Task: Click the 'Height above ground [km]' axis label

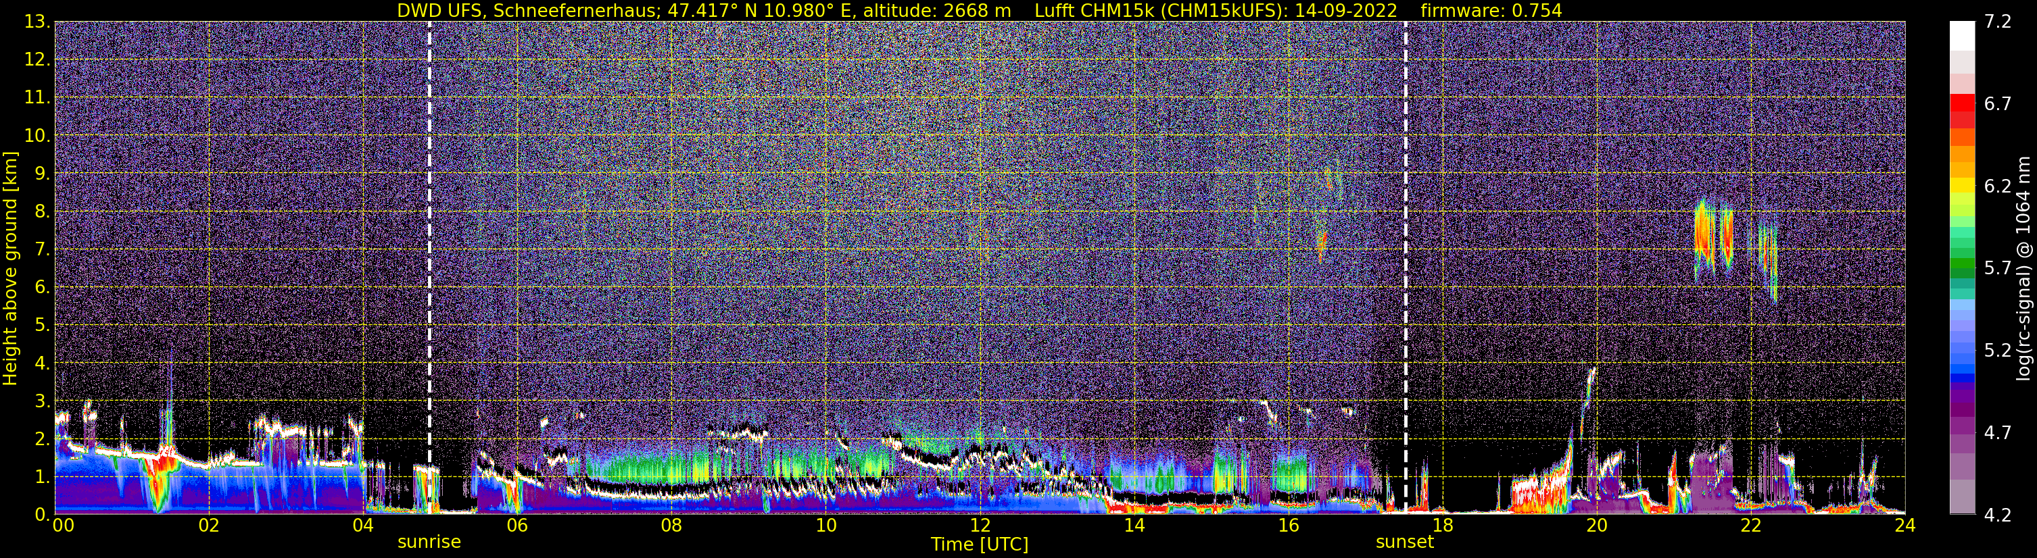Action: click(10, 268)
